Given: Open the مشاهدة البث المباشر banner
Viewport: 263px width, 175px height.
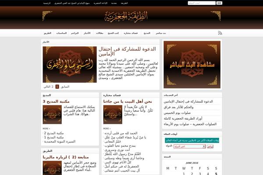Looking at the screenshot, I should (192, 64).
